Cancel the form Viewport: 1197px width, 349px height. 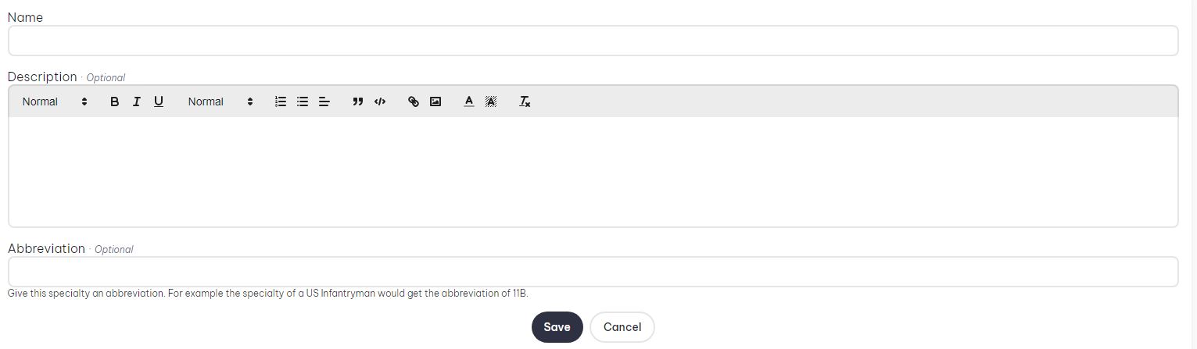tap(622, 327)
